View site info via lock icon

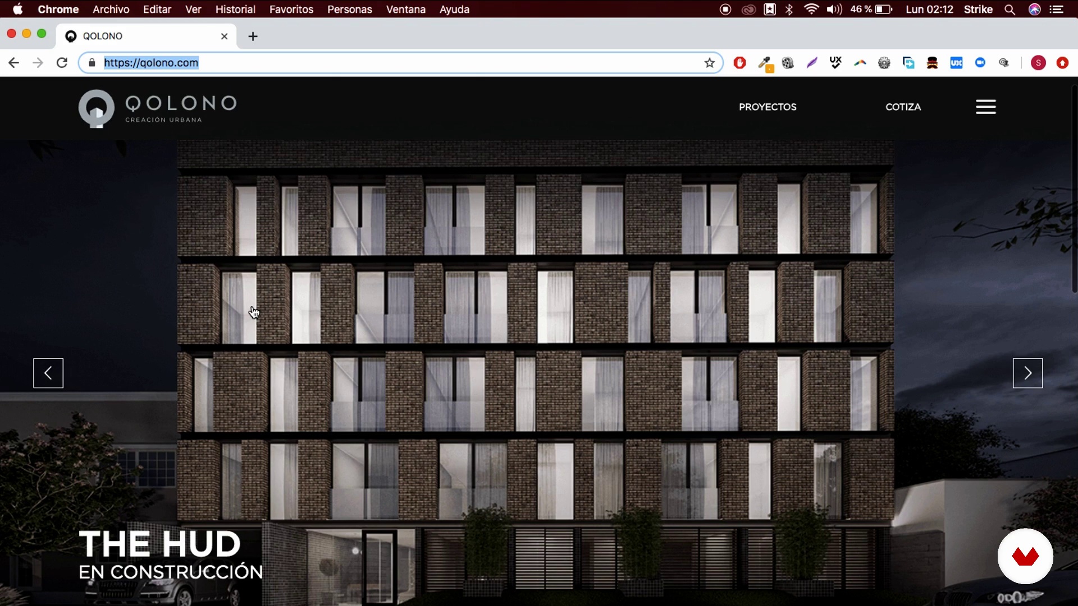(92, 63)
